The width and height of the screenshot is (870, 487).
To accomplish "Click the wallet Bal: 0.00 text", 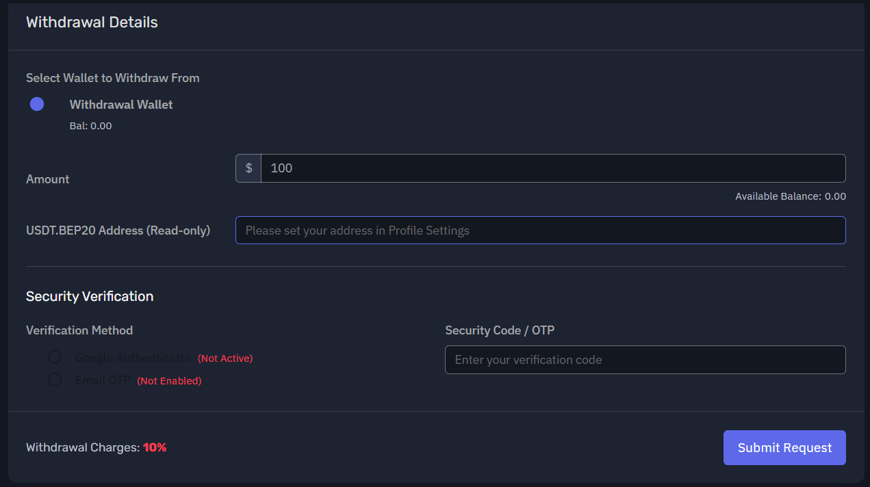I will click(x=90, y=126).
